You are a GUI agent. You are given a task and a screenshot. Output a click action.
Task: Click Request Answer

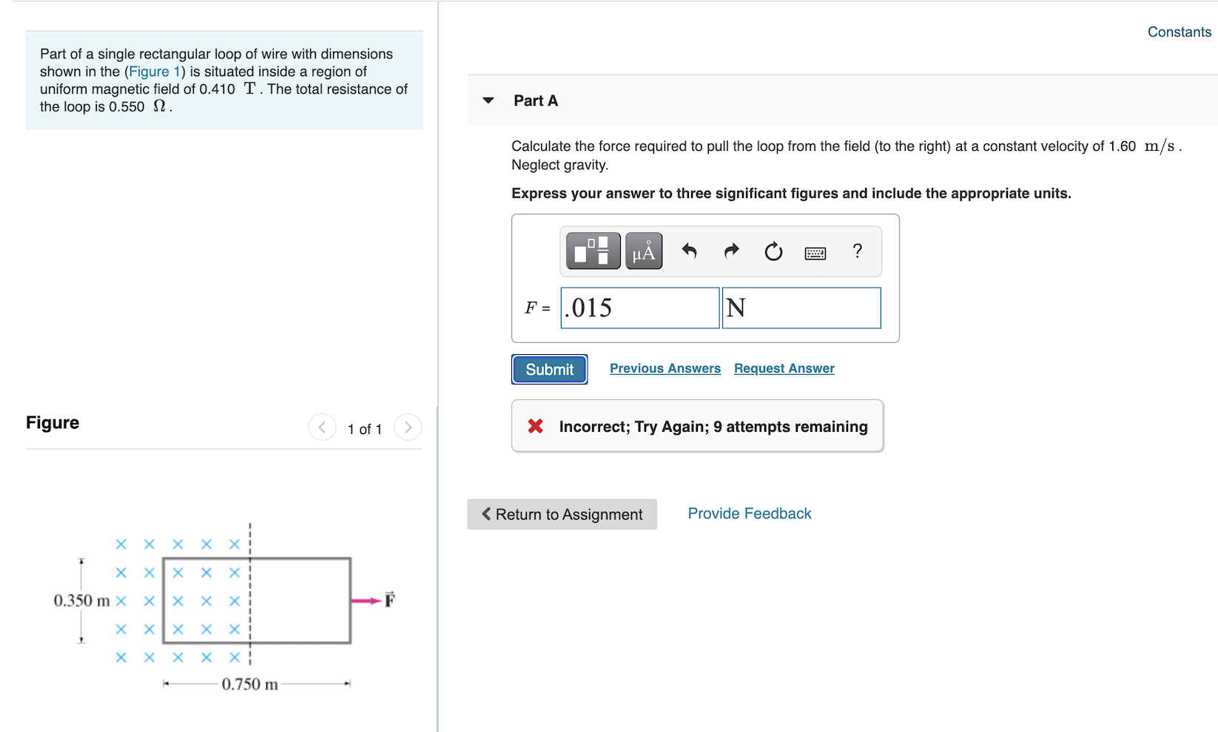click(783, 367)
